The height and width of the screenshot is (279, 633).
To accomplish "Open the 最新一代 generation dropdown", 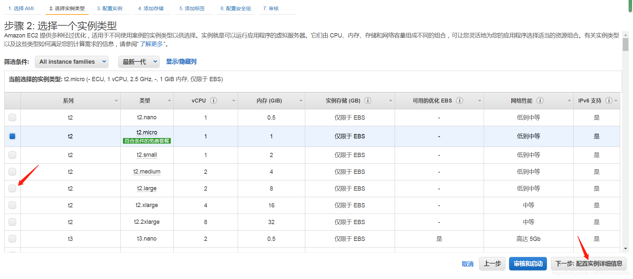I will 139,62.
